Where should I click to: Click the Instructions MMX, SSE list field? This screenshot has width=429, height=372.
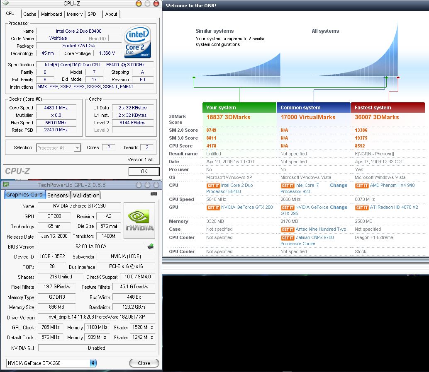tap(95, 87)
